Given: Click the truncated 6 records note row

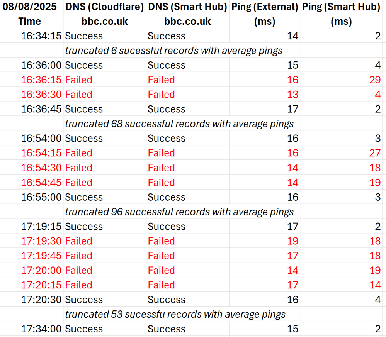Looking at the screenshot, I should pyautogui.click(x=173, y=51).
